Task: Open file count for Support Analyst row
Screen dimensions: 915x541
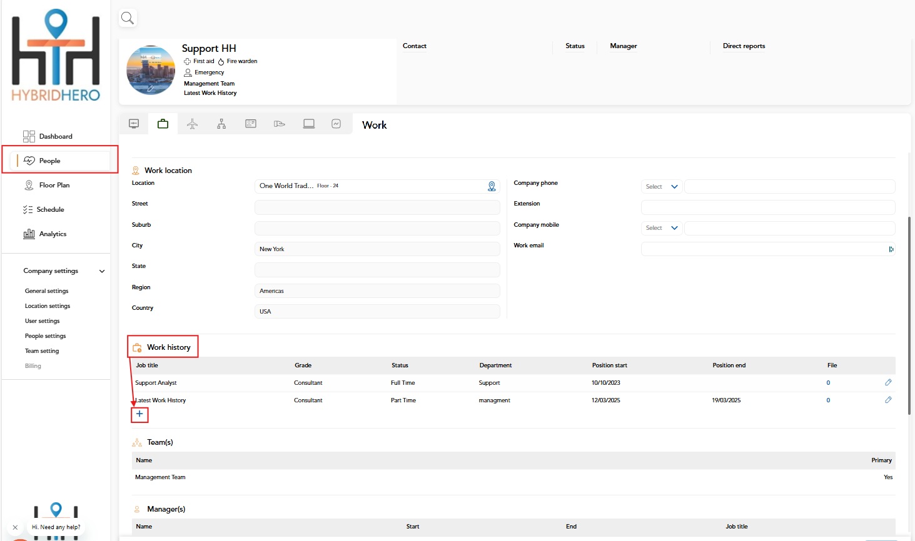Action: tap(828, 383)
